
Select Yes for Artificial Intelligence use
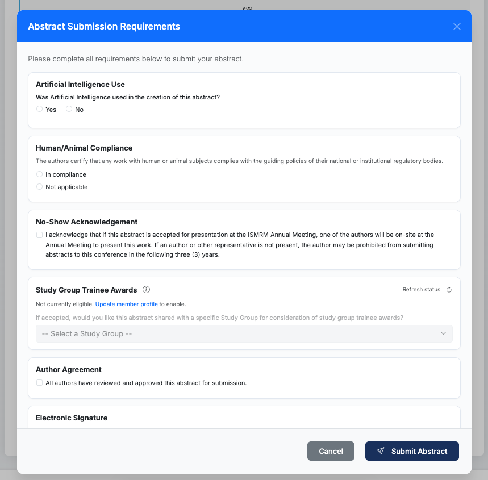(39, 109)
